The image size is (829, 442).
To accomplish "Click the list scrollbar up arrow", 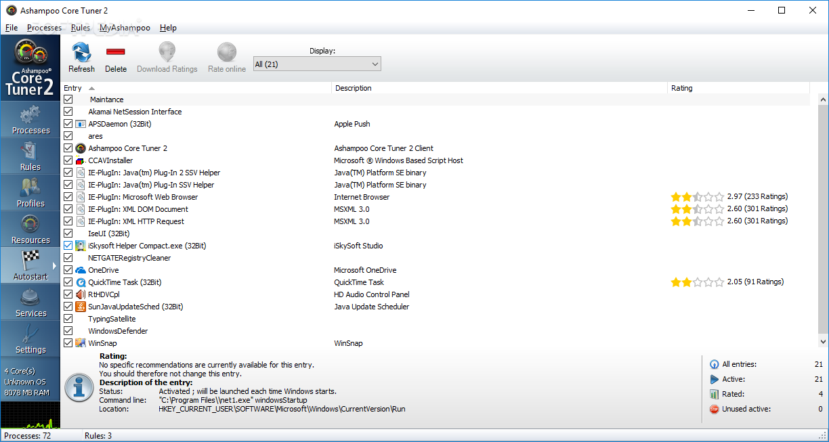I will 823,100.
